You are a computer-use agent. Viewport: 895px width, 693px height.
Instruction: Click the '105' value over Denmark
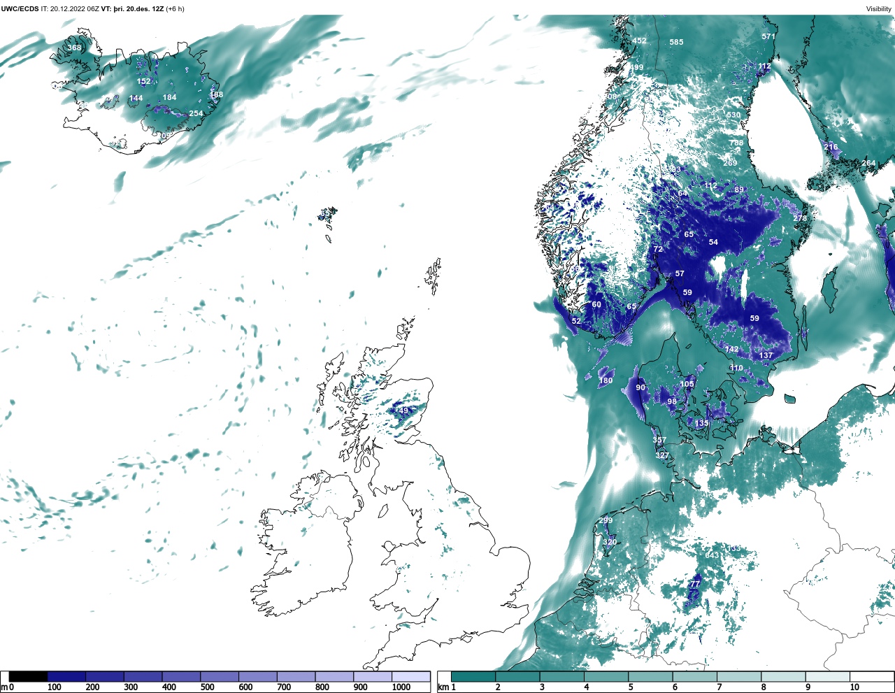pos(687,385)
